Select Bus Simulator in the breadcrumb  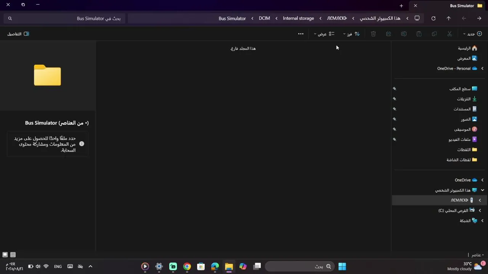232,18
